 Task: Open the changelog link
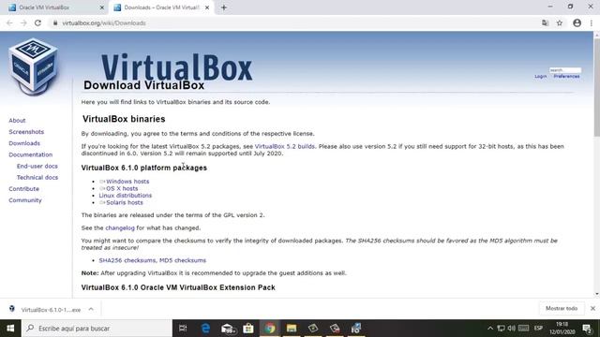[x=120, y=227]
